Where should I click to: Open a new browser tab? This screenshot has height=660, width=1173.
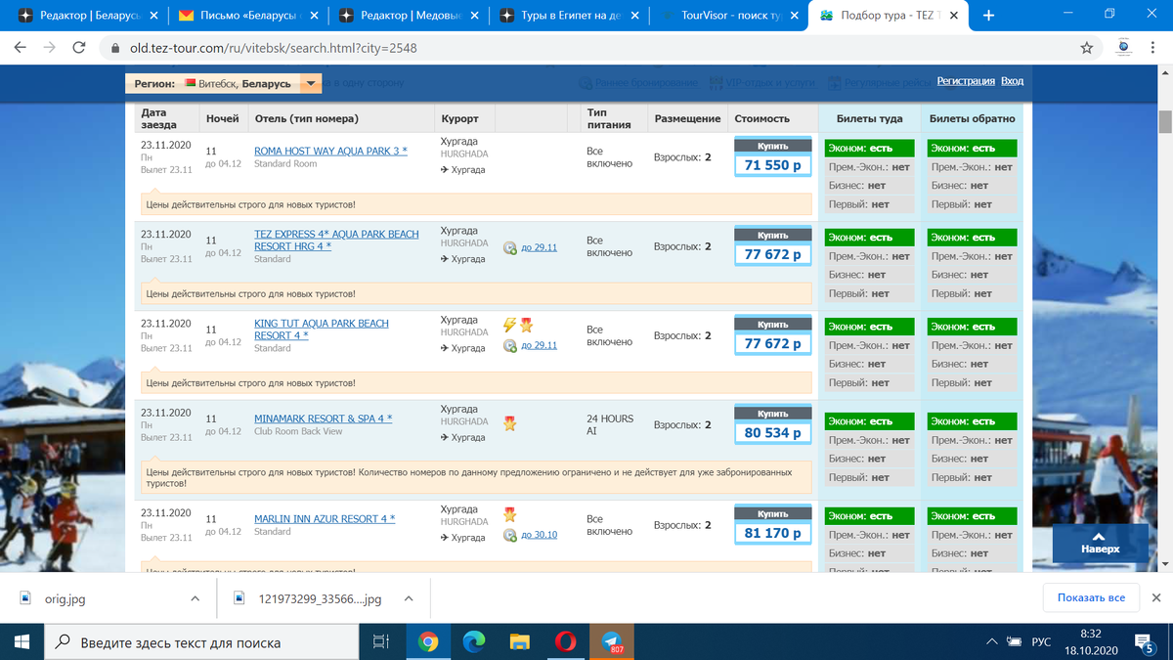(x=988, y=16)
